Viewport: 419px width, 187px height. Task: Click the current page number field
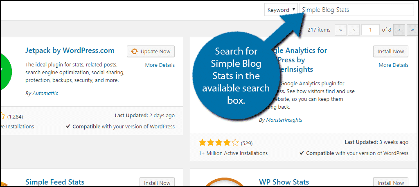pos(370,30)
